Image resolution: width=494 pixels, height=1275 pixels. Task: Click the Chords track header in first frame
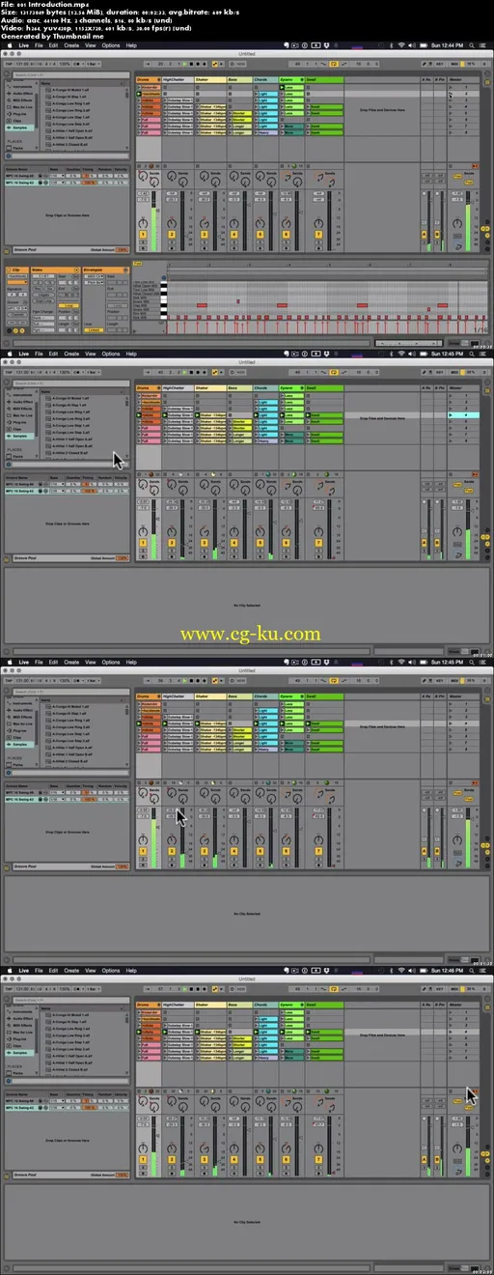(266, 80)
